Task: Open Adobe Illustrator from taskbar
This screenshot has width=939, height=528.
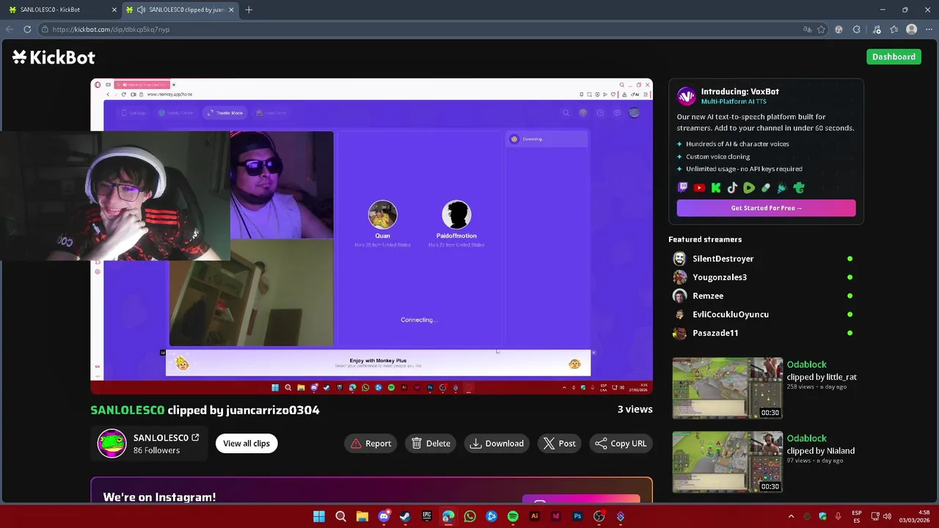Action: [x=534, y=516]
